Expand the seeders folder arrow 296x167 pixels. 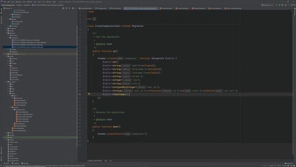pos(8,50)
